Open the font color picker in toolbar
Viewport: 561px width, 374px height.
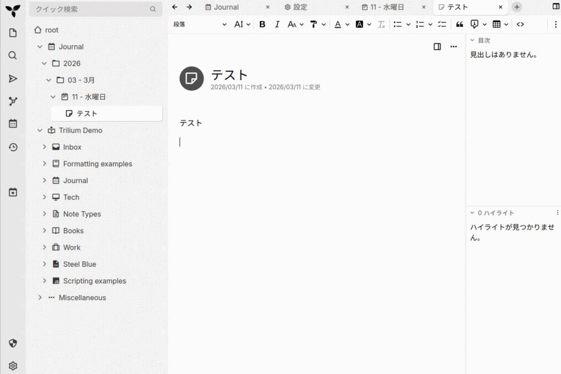[337, 24]
